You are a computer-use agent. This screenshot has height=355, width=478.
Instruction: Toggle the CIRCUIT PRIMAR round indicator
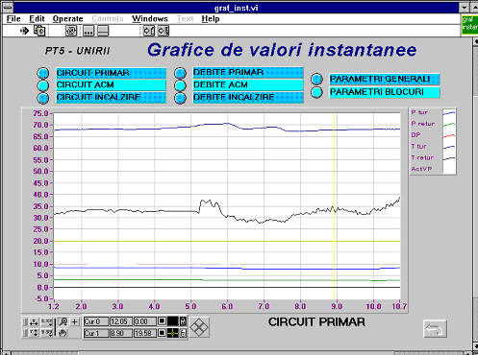(x=42, y=73)
